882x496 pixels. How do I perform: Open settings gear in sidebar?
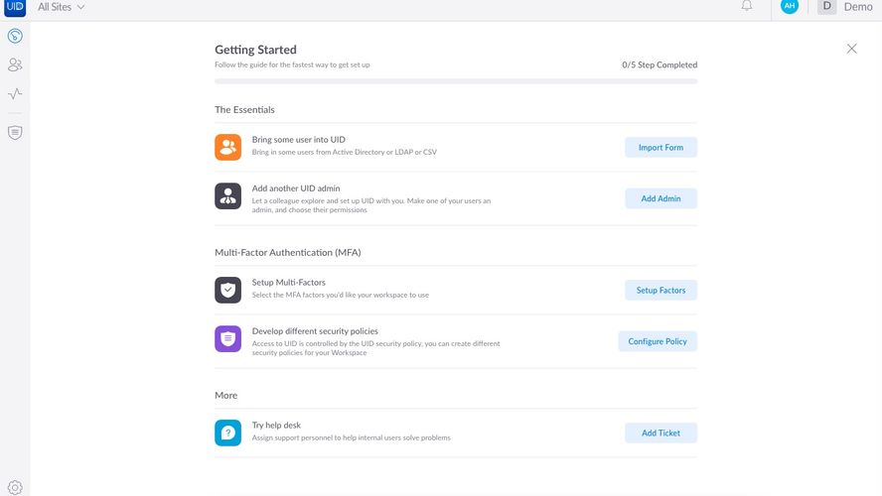(15, 487)
